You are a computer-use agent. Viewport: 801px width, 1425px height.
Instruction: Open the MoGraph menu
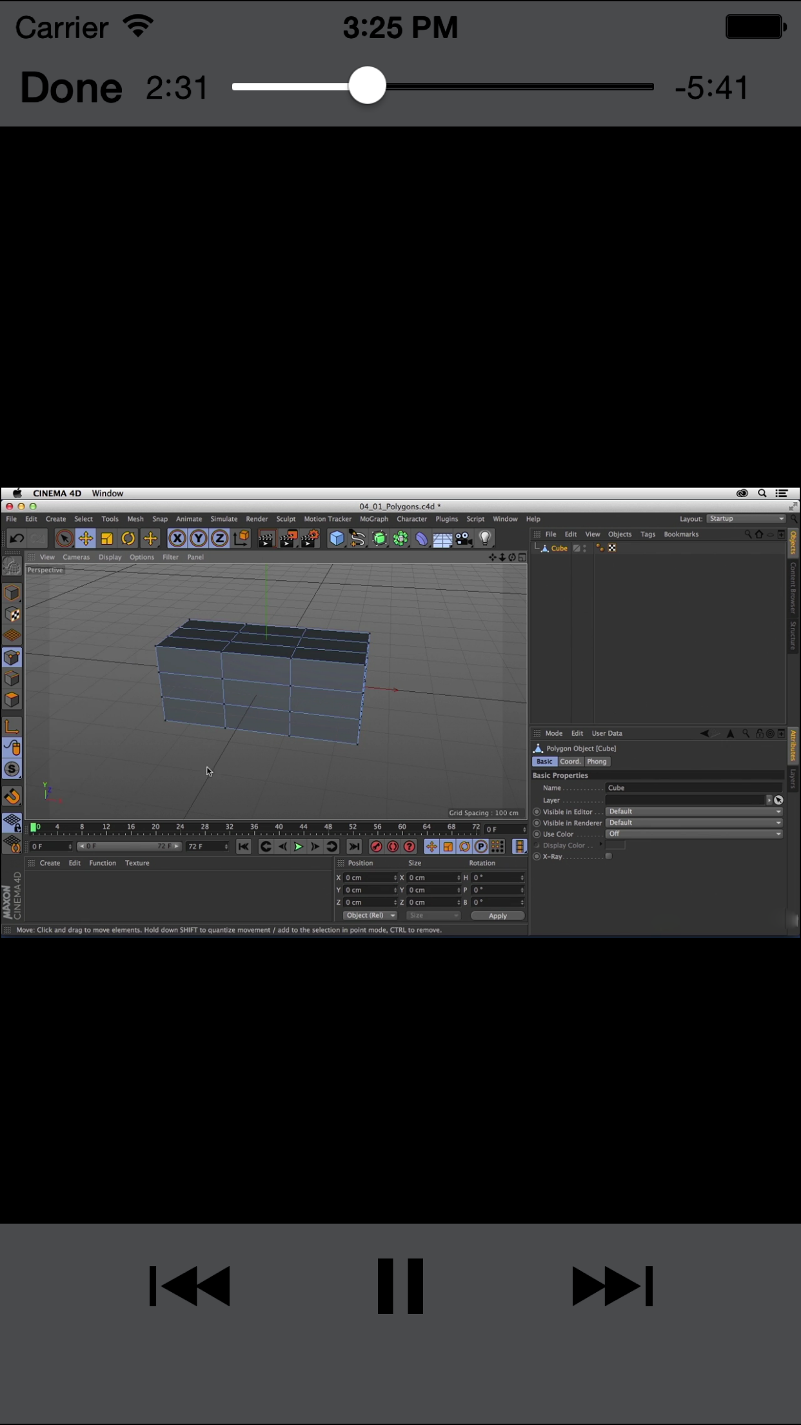pos(374,519)
